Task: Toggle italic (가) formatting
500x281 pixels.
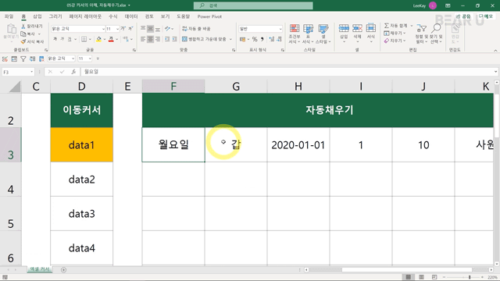Action: [62, 39]
